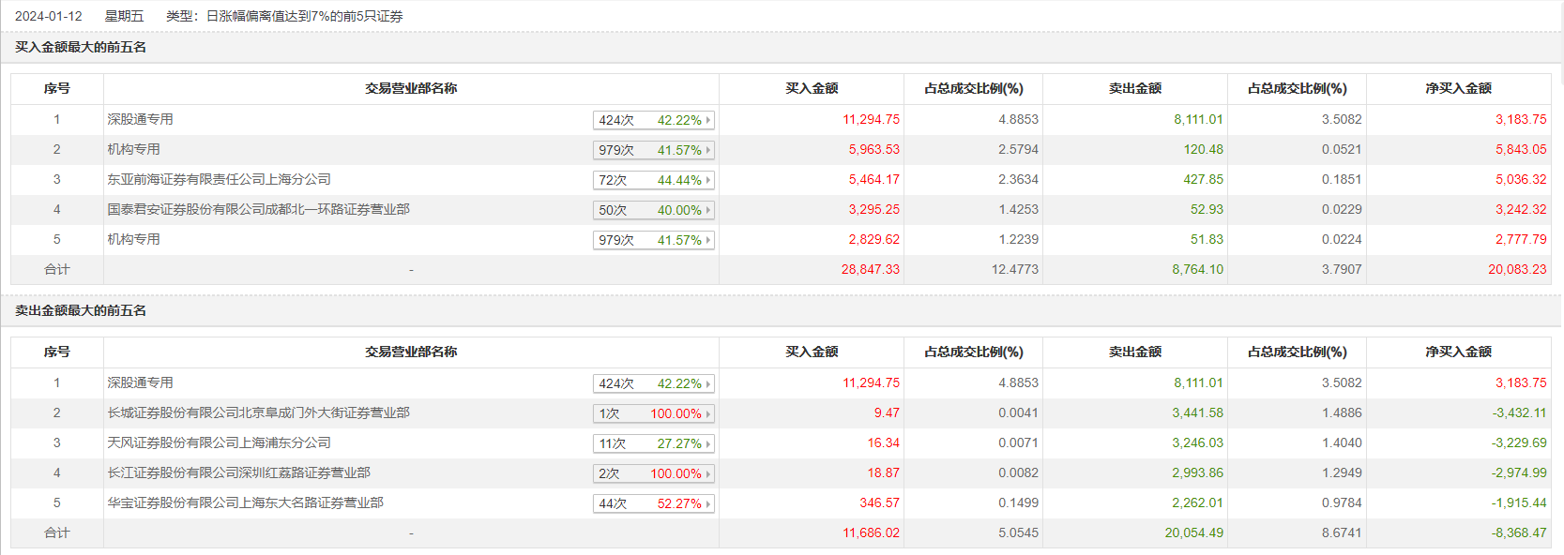Open 长江证券深圳红荔路证券营业部 link
The image size is (1564, 555).
click(238, 472)
